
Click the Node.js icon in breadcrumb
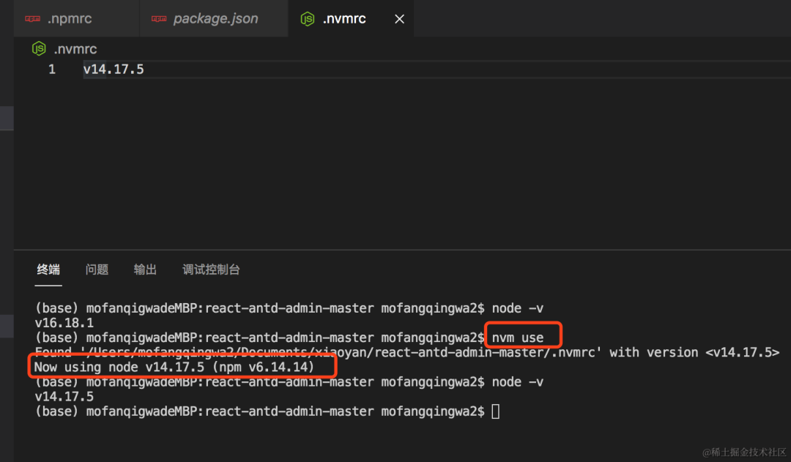(39, 48)
